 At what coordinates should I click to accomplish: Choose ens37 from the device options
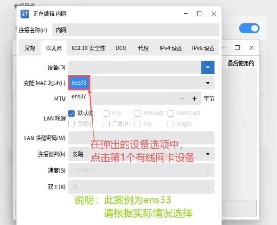[79, 96]
